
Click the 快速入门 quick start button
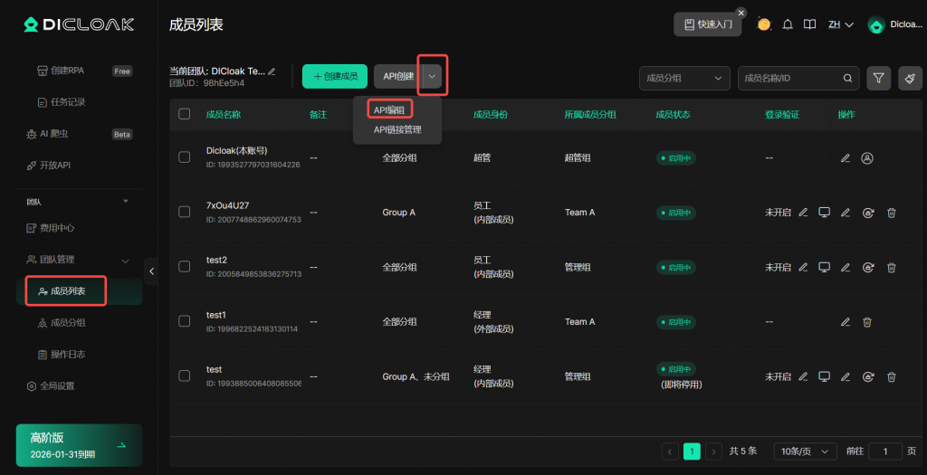click(x=707, y=24)
